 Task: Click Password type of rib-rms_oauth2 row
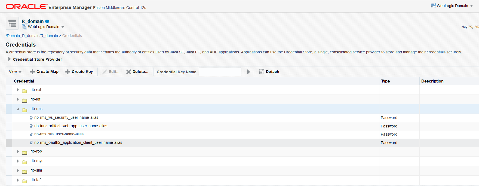coord(389,143)
